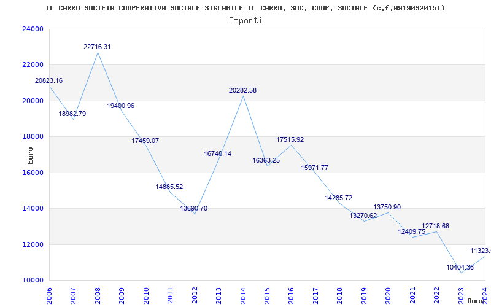Click the 24000 y-axis tick label
This screenshot has height=307, width=491.
click(x=33, y=29)
